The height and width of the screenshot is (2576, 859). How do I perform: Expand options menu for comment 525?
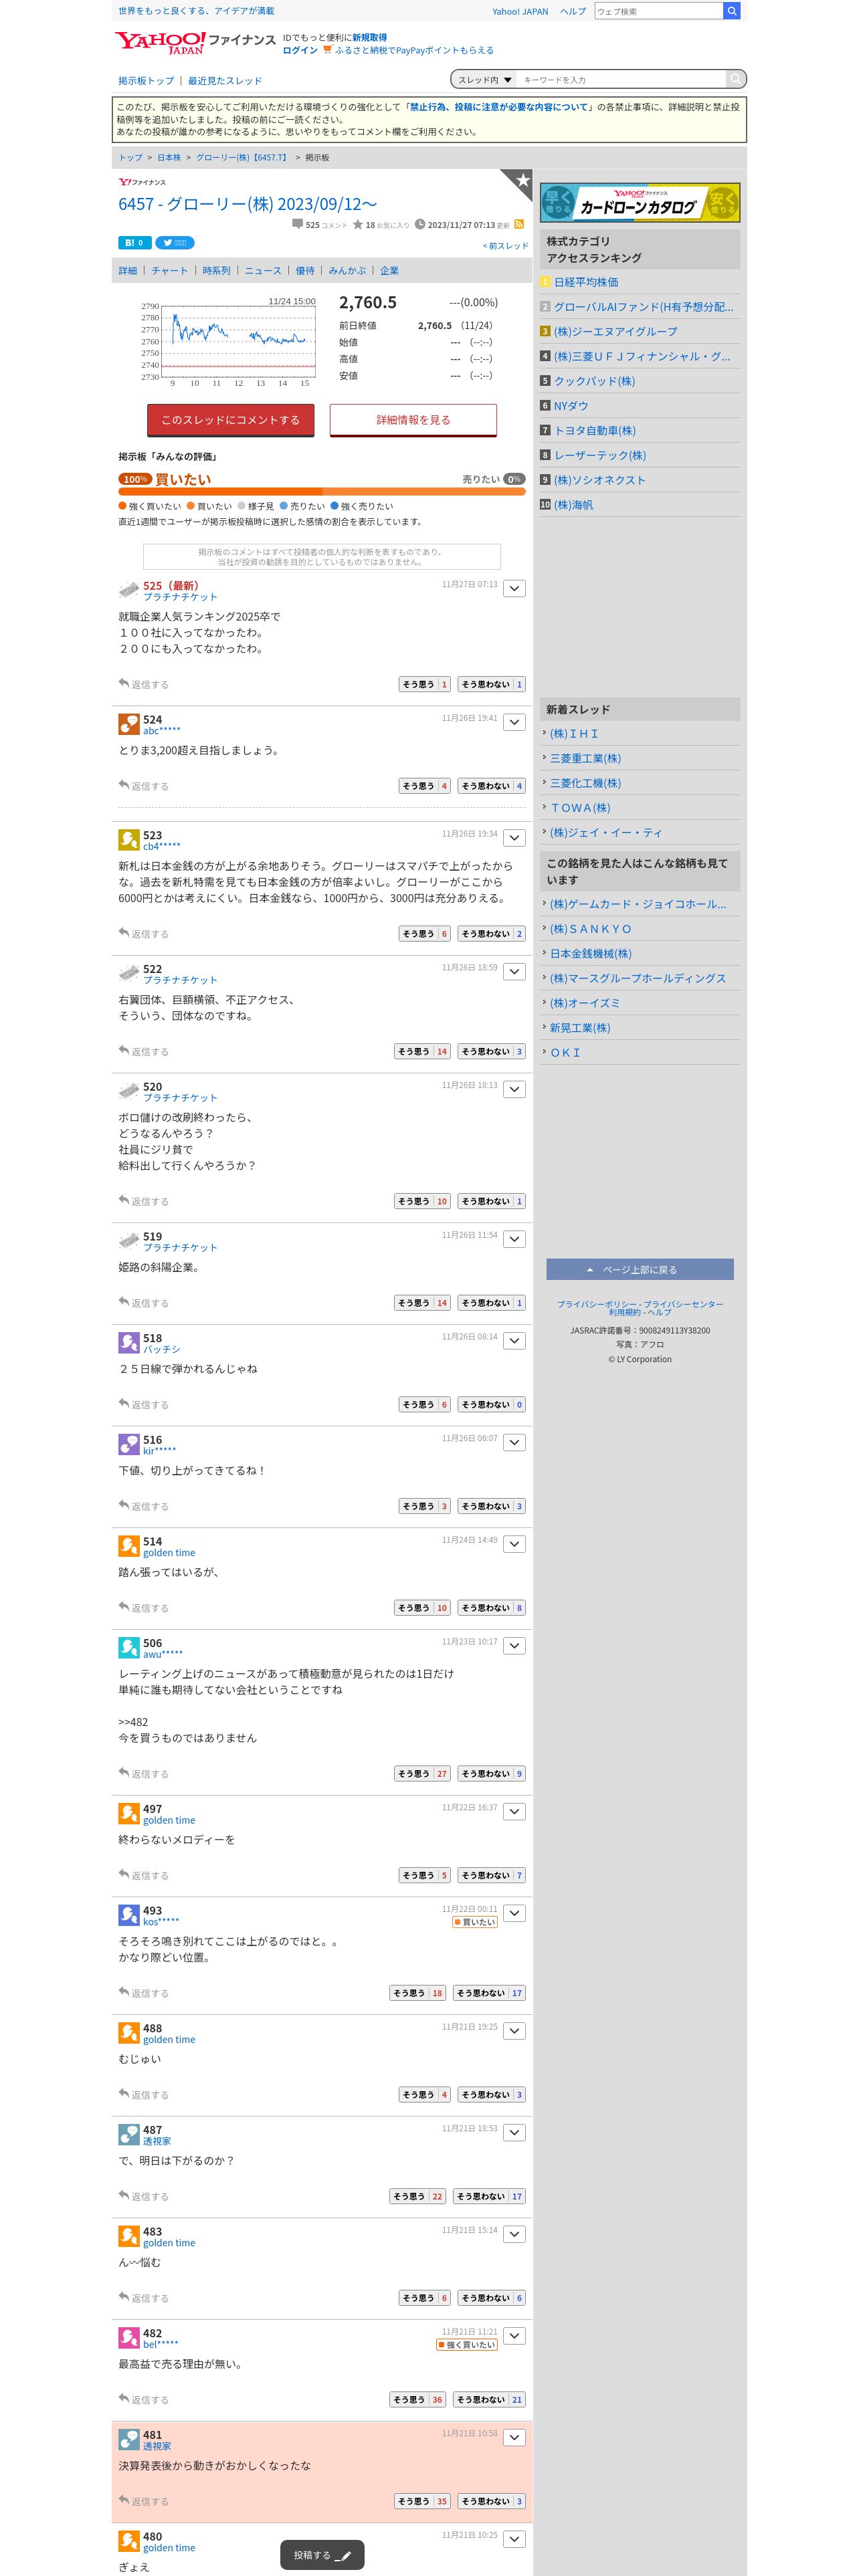point(514,589)
